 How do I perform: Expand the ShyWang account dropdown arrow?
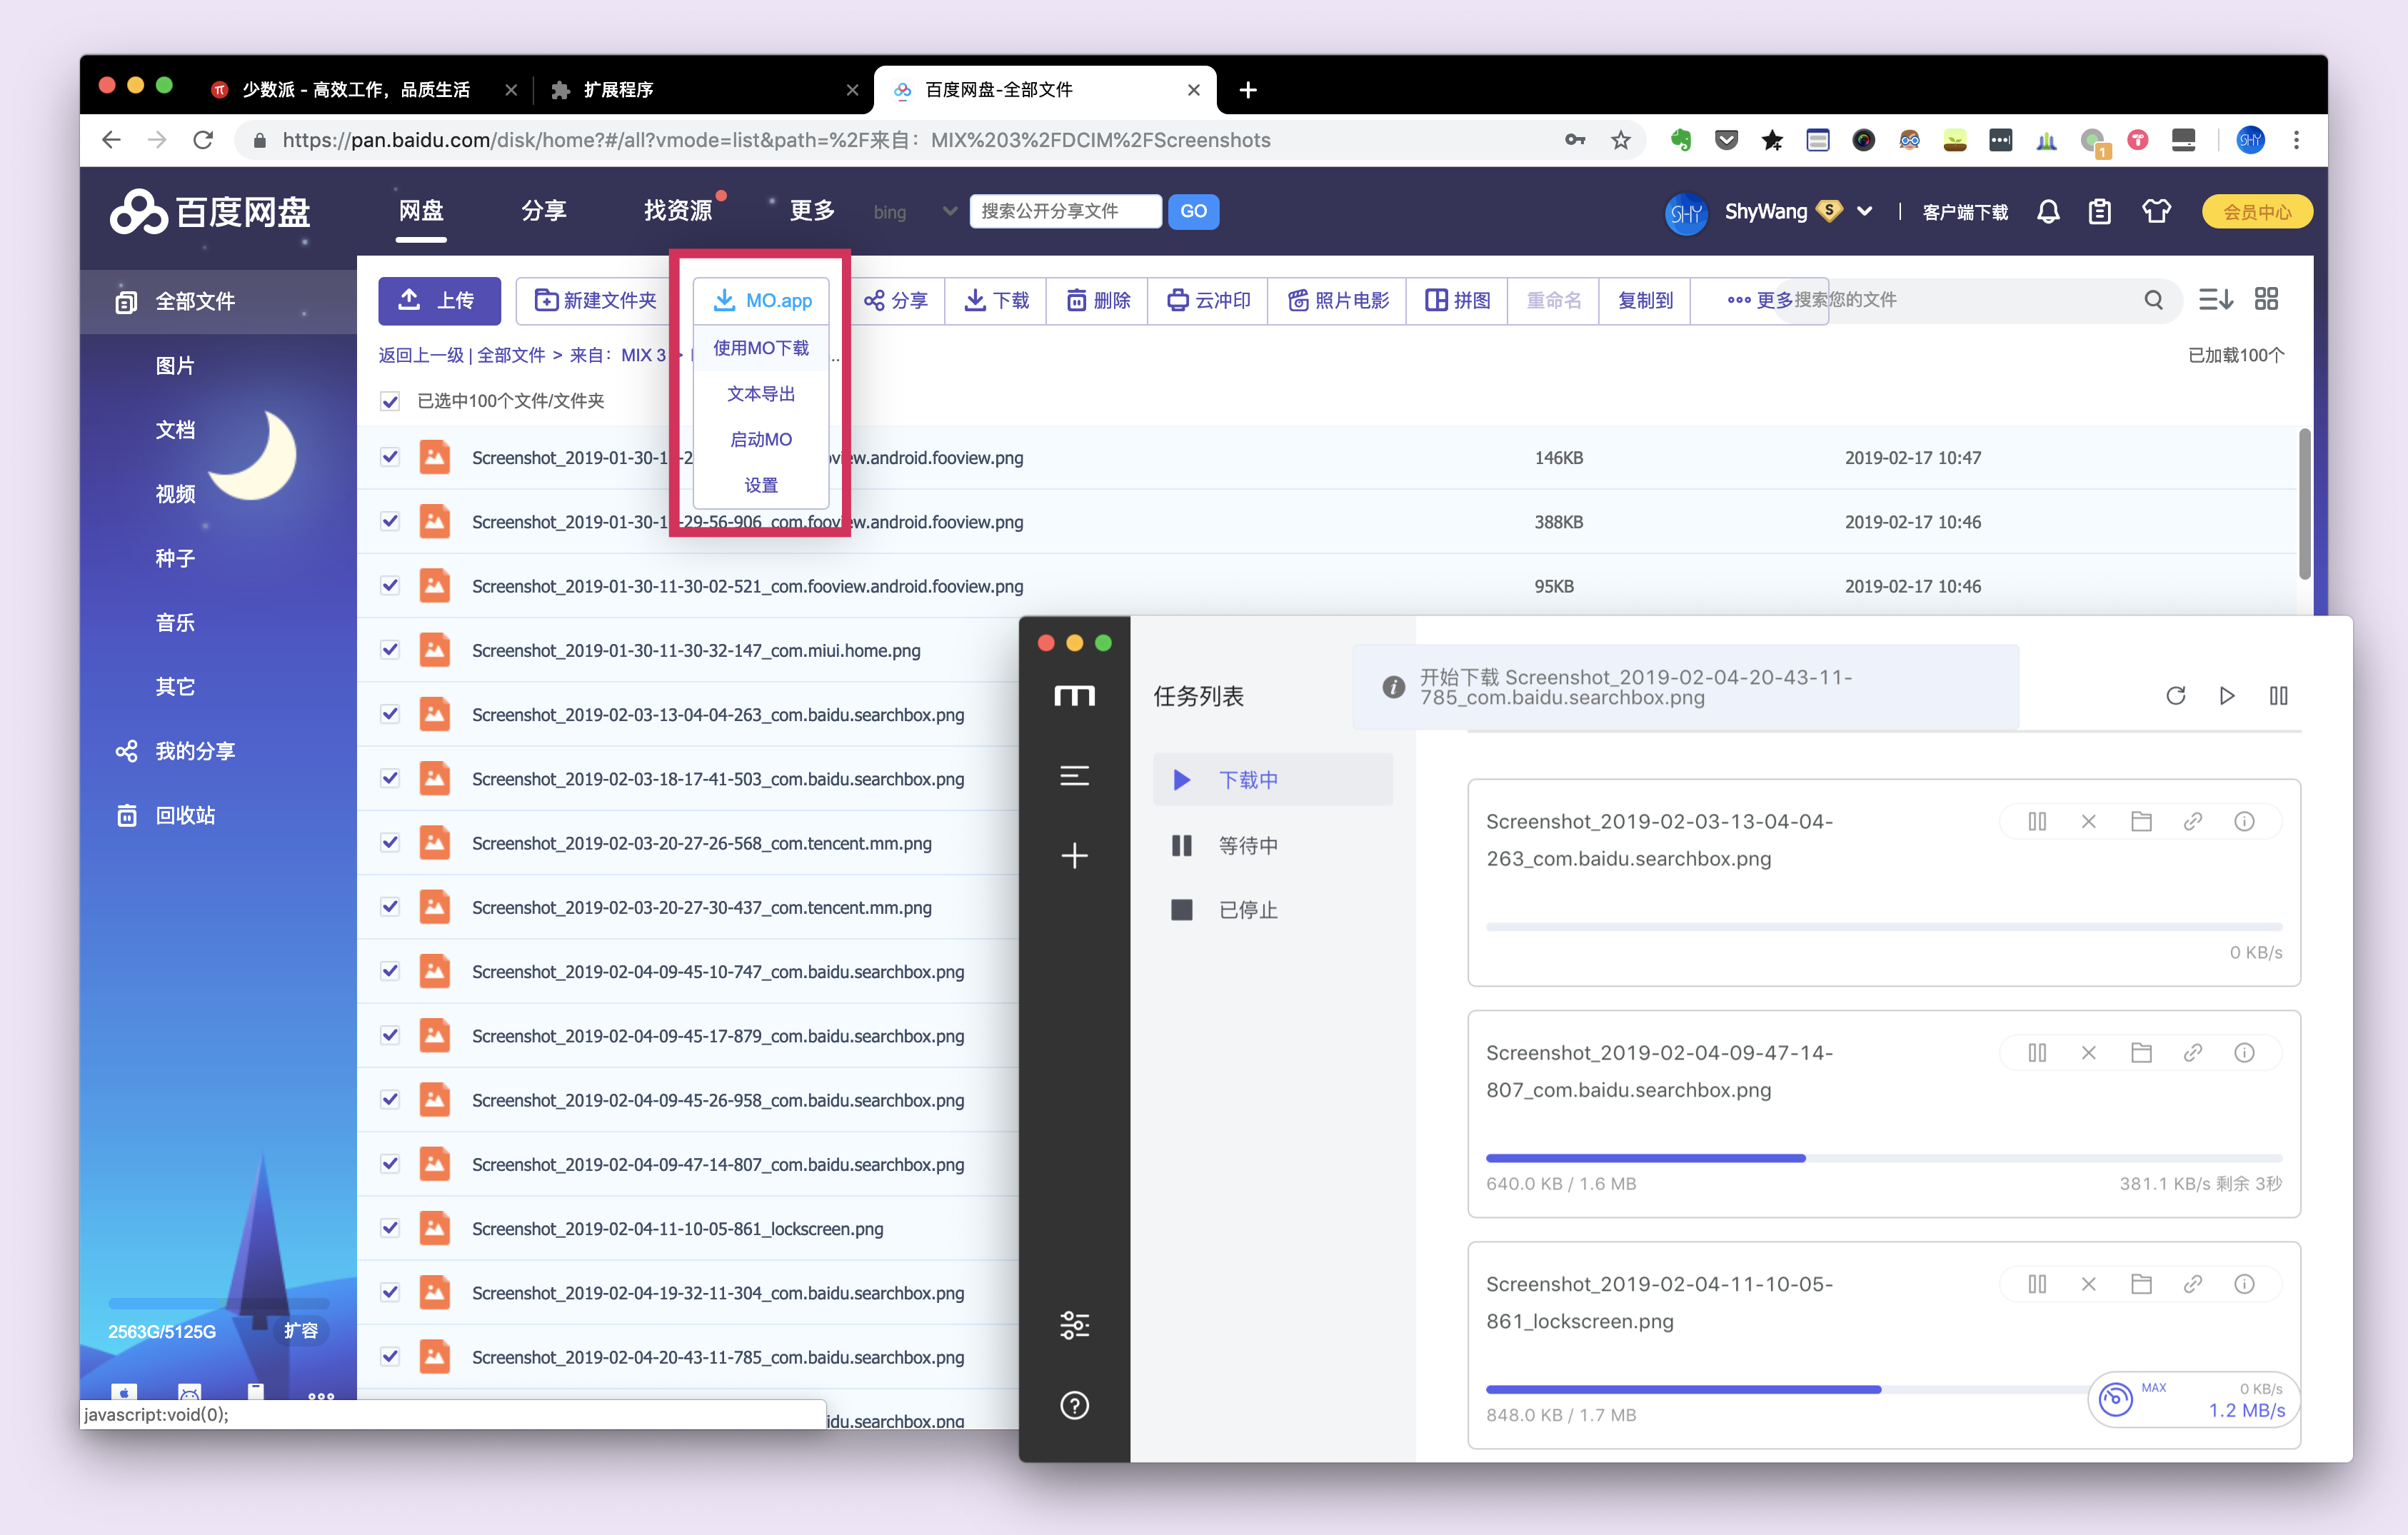1864,211
